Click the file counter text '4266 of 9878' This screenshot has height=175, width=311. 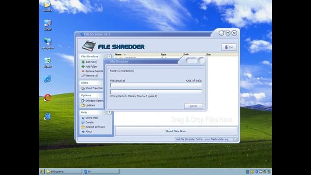point(193,81)
